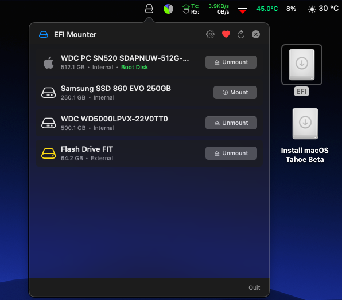Click the WDC WD5000LPVX drive icon
This screenshot has width=342, height=300.
point(49,123)
